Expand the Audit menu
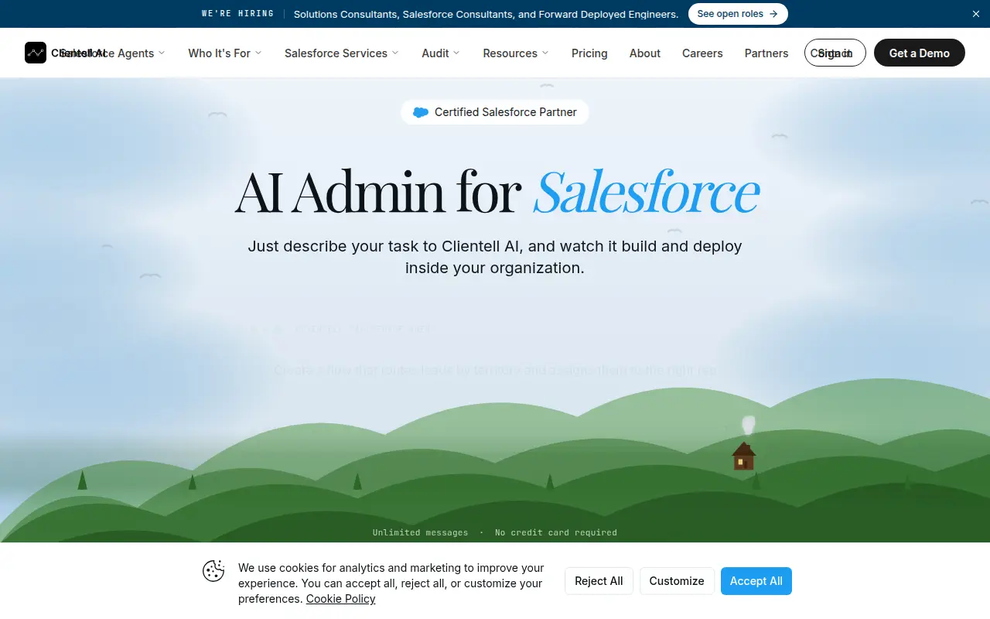Viewport: 990px width, 619px height. coord(441,53)
